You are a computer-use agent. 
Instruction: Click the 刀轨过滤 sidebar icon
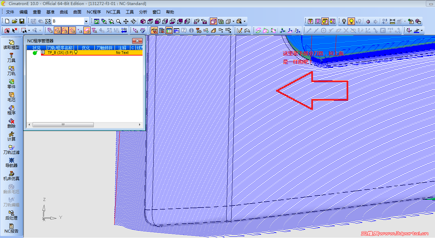(11, 149)
